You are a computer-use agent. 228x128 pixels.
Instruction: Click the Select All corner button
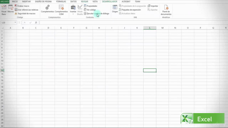(2, 28)
